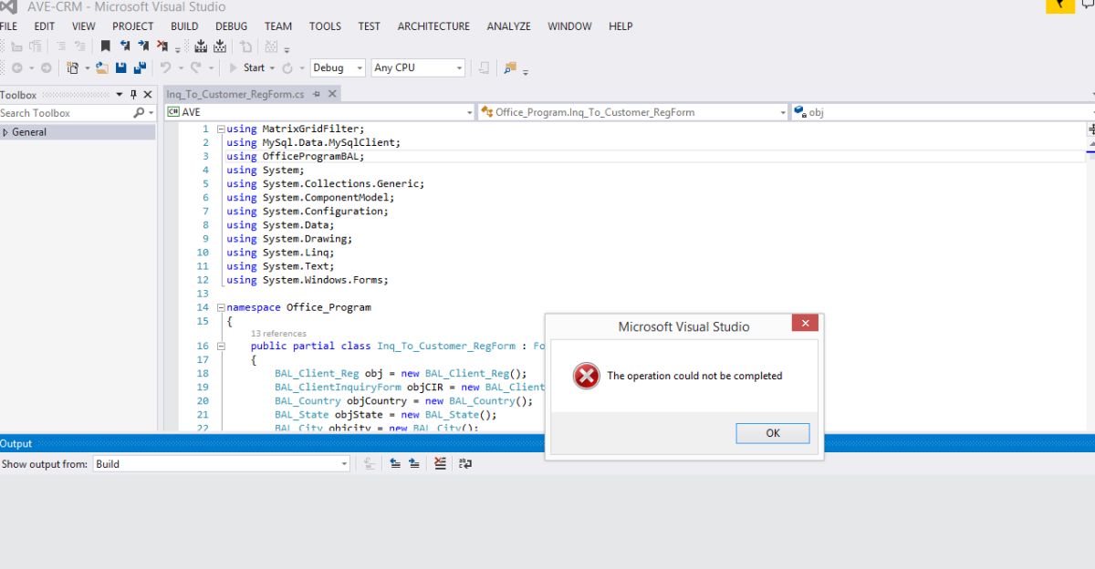Image resolution: width=1095 pixels, height=569 pixels.
Task: Click 'The operation could not be completed' message
Action: (x=694, y=376)
